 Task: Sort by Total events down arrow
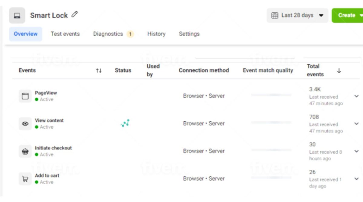[x=339, y=70]
